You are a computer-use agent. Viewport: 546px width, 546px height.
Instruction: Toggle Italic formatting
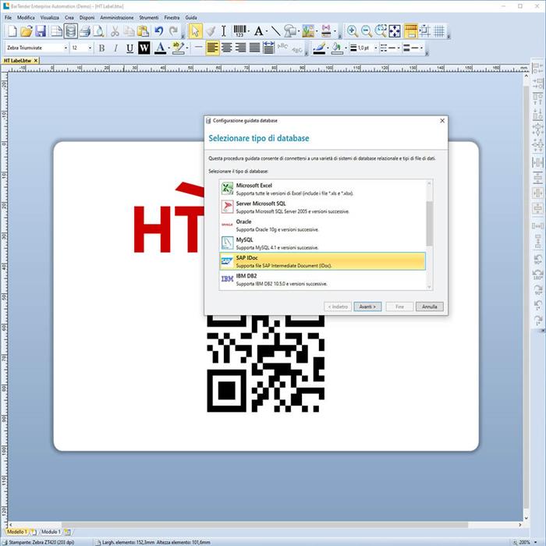[115, 48]
